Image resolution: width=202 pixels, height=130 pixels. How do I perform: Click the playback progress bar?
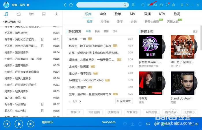(x=79, y=127)
